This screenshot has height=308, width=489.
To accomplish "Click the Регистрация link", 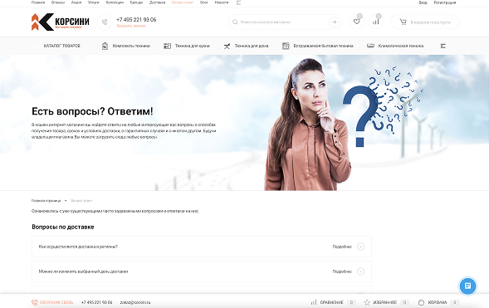I will click(445, 2).
